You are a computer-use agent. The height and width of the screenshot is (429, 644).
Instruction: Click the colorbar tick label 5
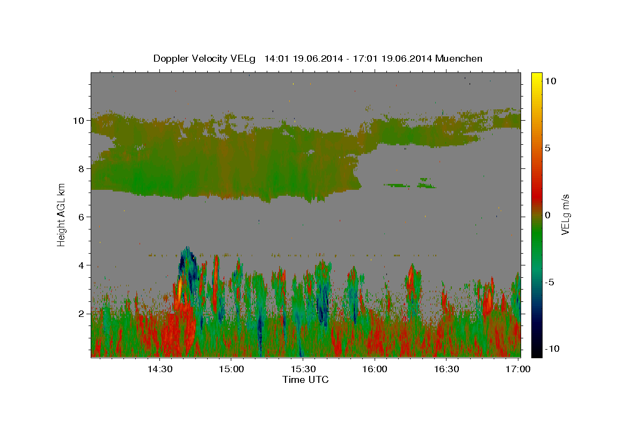click(x=548, y=148)
